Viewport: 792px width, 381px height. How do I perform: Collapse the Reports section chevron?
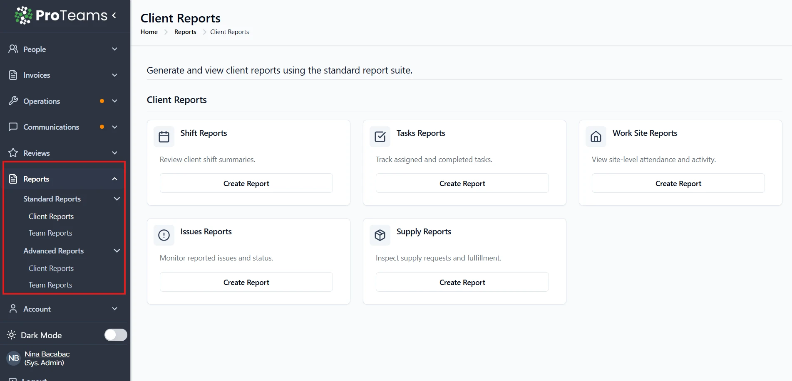tap(115, 179)
